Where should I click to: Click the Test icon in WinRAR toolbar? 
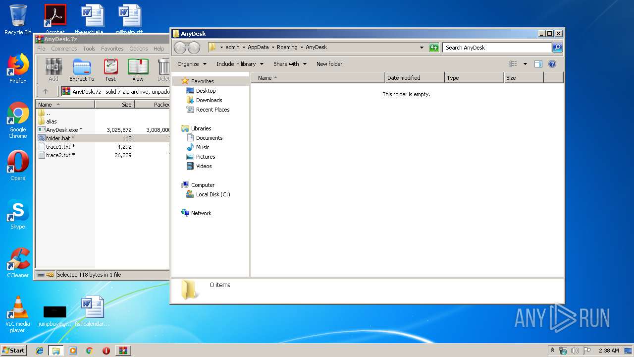(x=110, y=70)
